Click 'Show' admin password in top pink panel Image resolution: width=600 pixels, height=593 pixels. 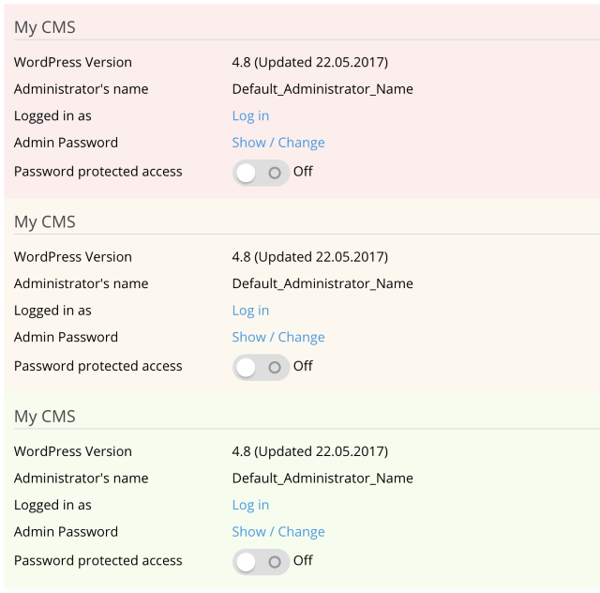248,143
